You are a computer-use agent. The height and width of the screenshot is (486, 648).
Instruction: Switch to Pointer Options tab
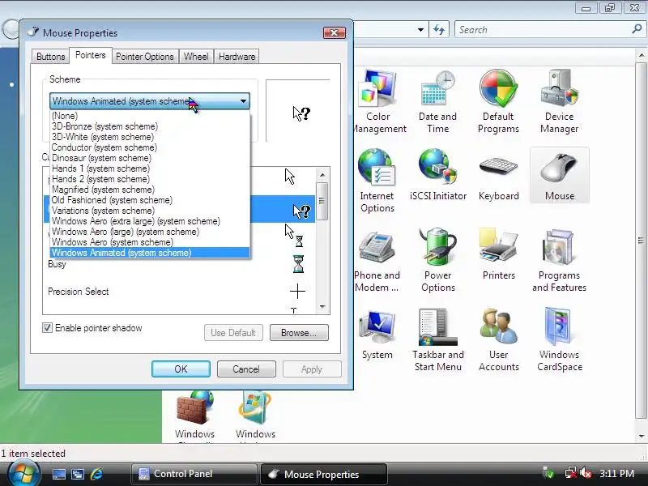(145, 57)
